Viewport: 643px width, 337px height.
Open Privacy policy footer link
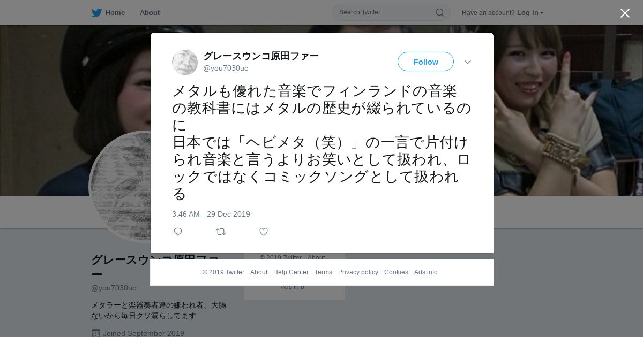(x=358, y=272)
